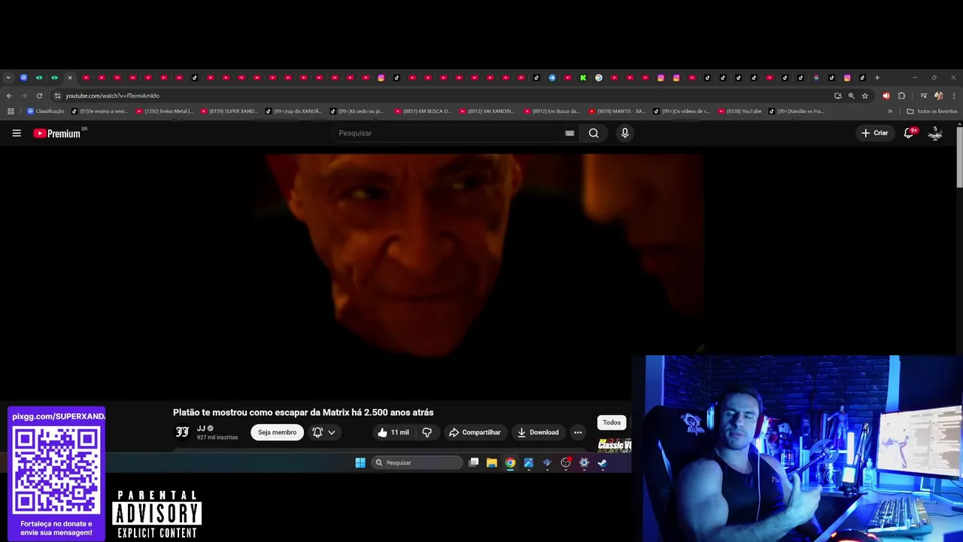Open the '(8159) SUPER XAND...' bookmark
The height and width of the screenshot is (542, 963).
[x=229, y=111]
